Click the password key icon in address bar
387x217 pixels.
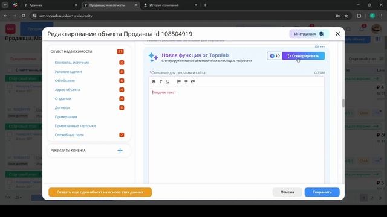pos(338,16)
